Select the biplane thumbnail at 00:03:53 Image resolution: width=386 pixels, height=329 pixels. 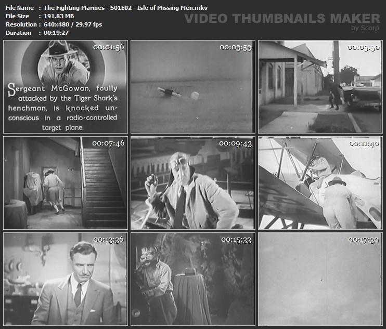tap(193, 87)
